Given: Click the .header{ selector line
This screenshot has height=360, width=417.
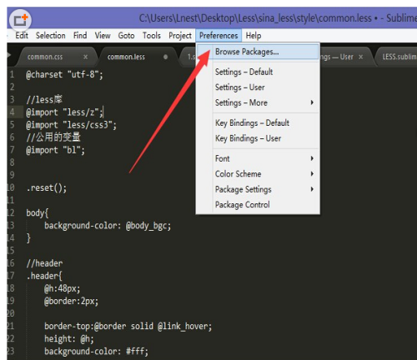Looking at the screenshot, I should pos(44,276).
